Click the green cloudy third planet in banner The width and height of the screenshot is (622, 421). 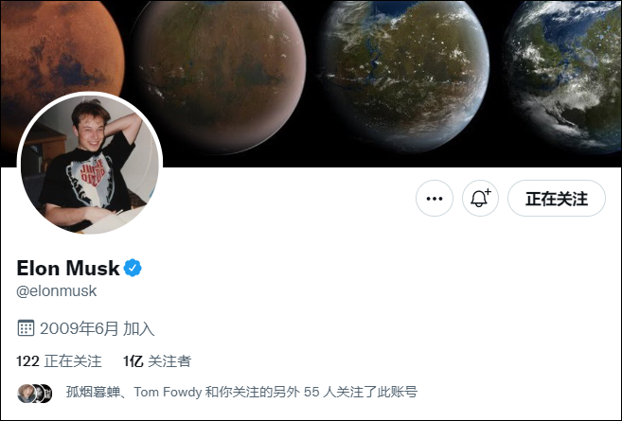click(402, 76)
